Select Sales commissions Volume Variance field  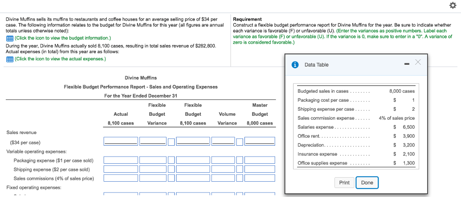tap(223, 178)
